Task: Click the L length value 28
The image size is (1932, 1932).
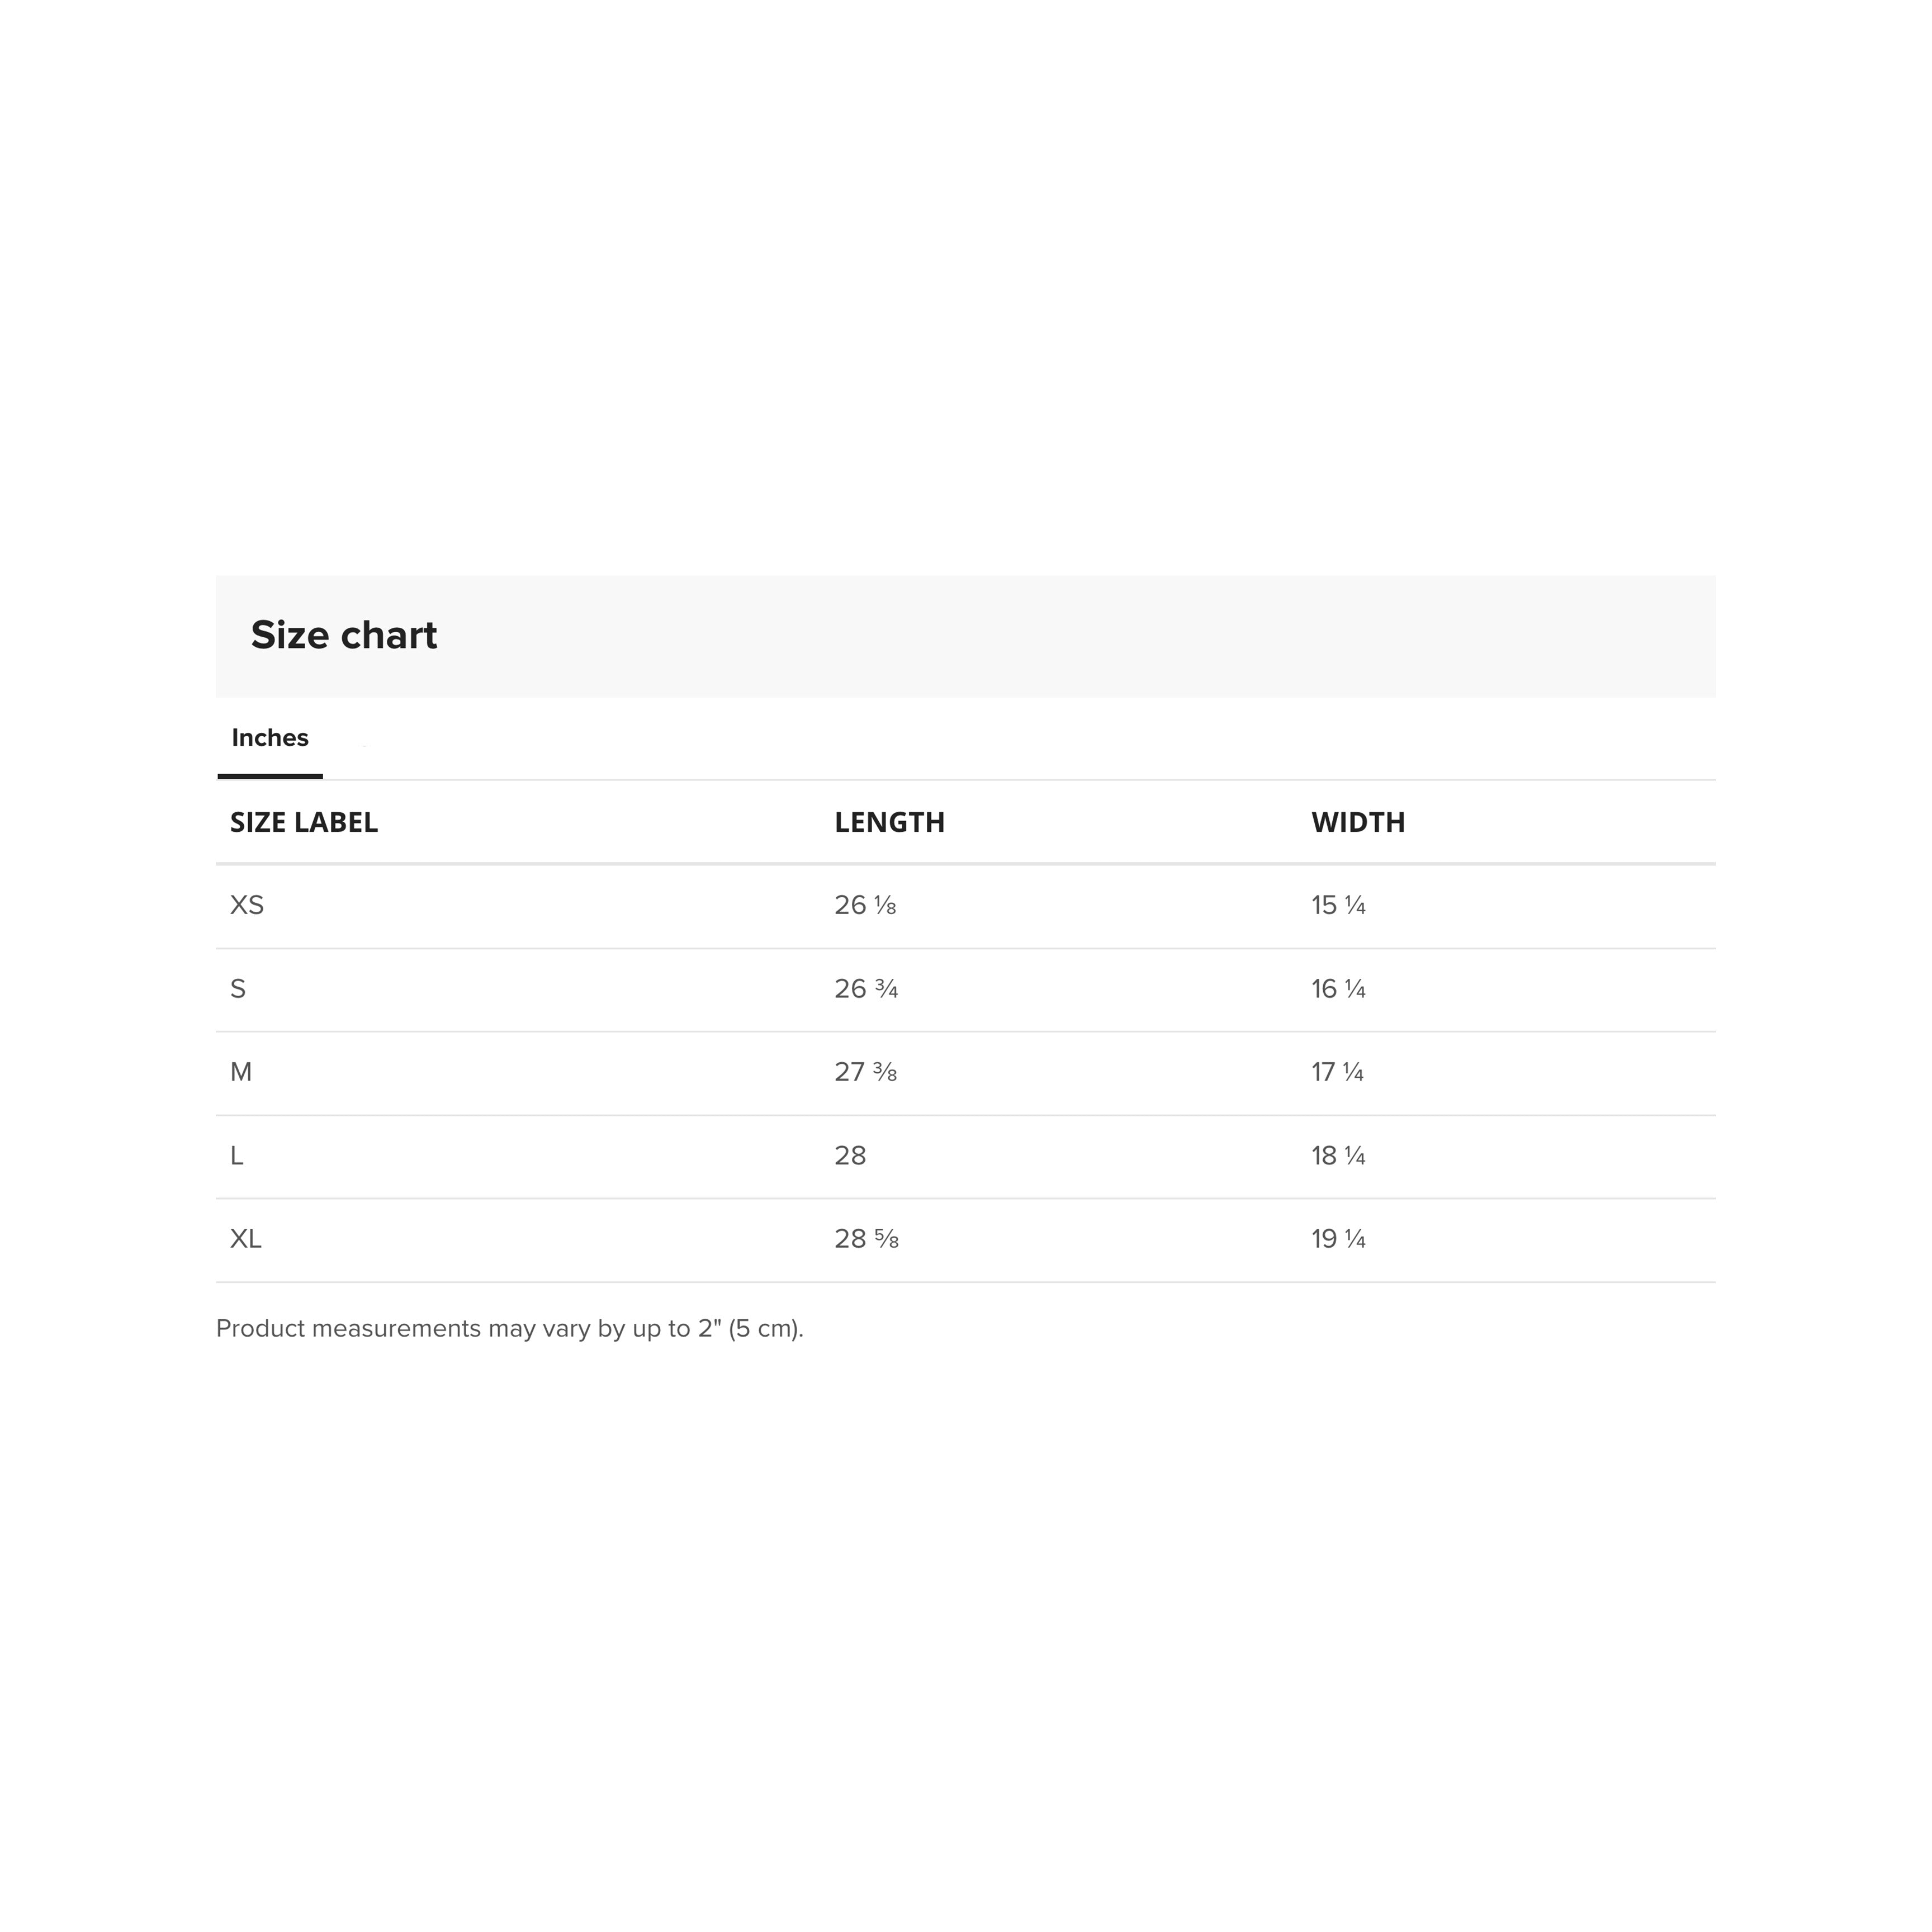Action: click(851, 1157)
